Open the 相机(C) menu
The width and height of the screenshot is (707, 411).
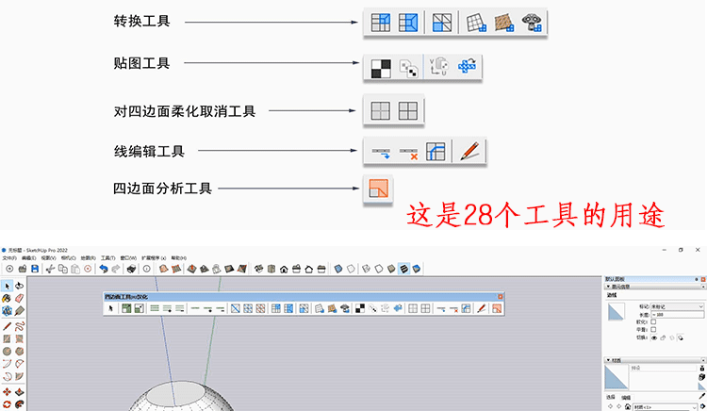click(69, 258)
